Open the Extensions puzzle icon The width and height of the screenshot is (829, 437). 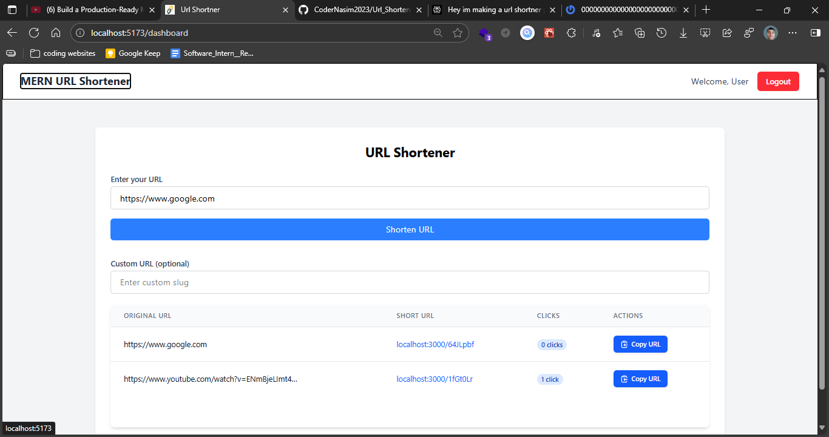571,33
